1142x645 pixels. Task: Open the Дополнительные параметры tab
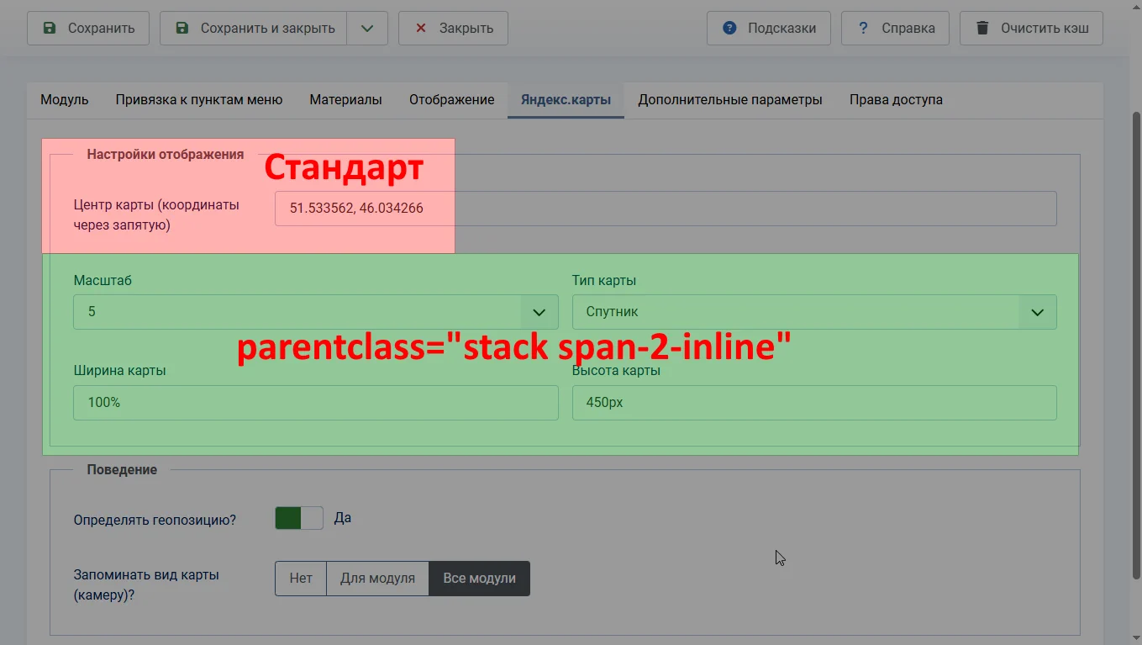pos(729,99)
